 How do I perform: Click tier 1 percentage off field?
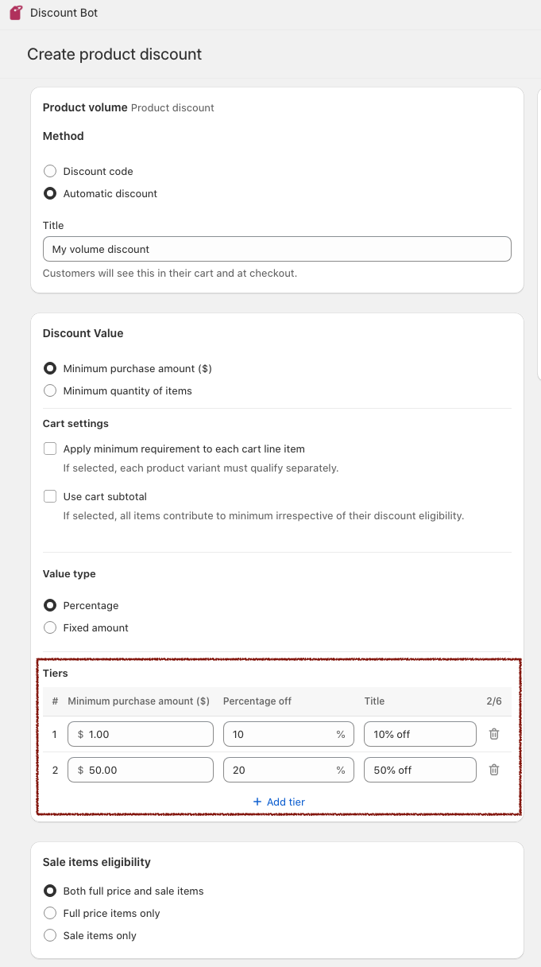278,734
